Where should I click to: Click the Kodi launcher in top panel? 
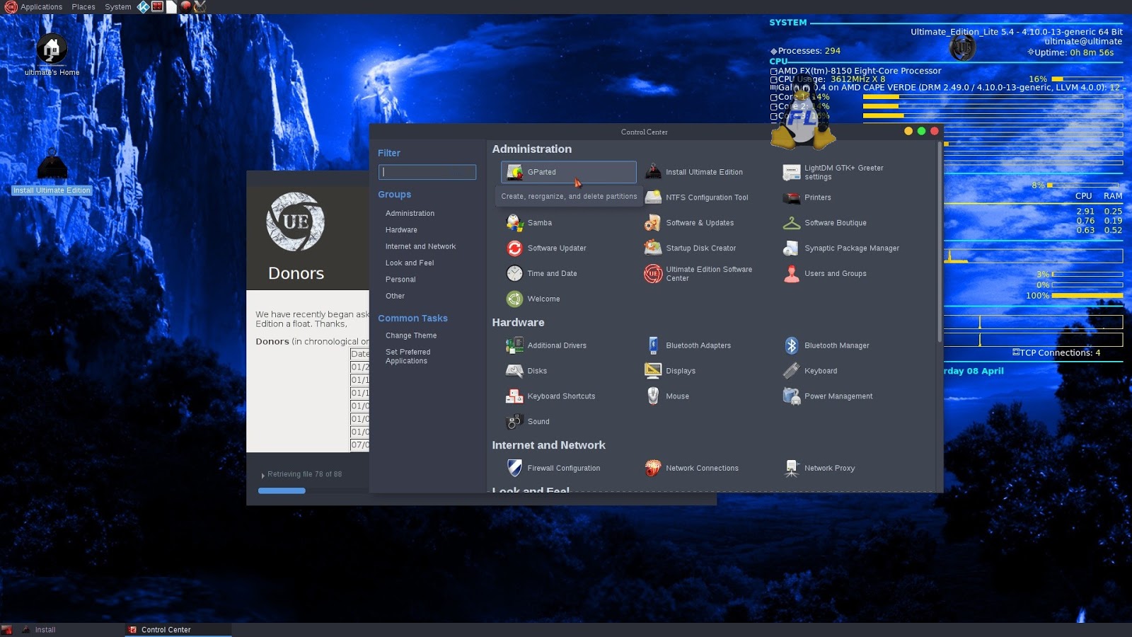[143, 7]
